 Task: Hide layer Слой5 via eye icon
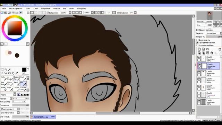click(199, 57)
